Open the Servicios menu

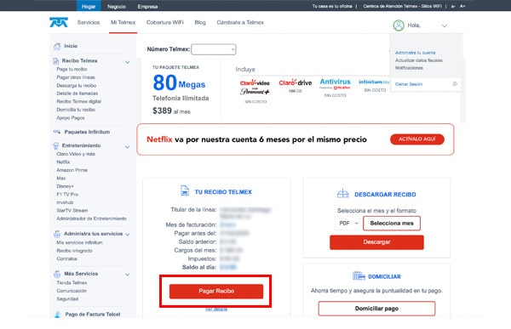pos(89,22)
